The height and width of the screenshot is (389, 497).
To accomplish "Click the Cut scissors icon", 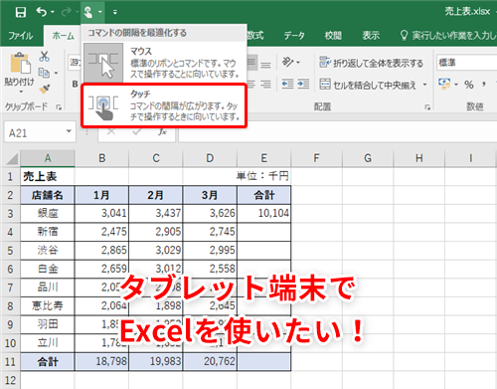I will click(x=44, y=56).
